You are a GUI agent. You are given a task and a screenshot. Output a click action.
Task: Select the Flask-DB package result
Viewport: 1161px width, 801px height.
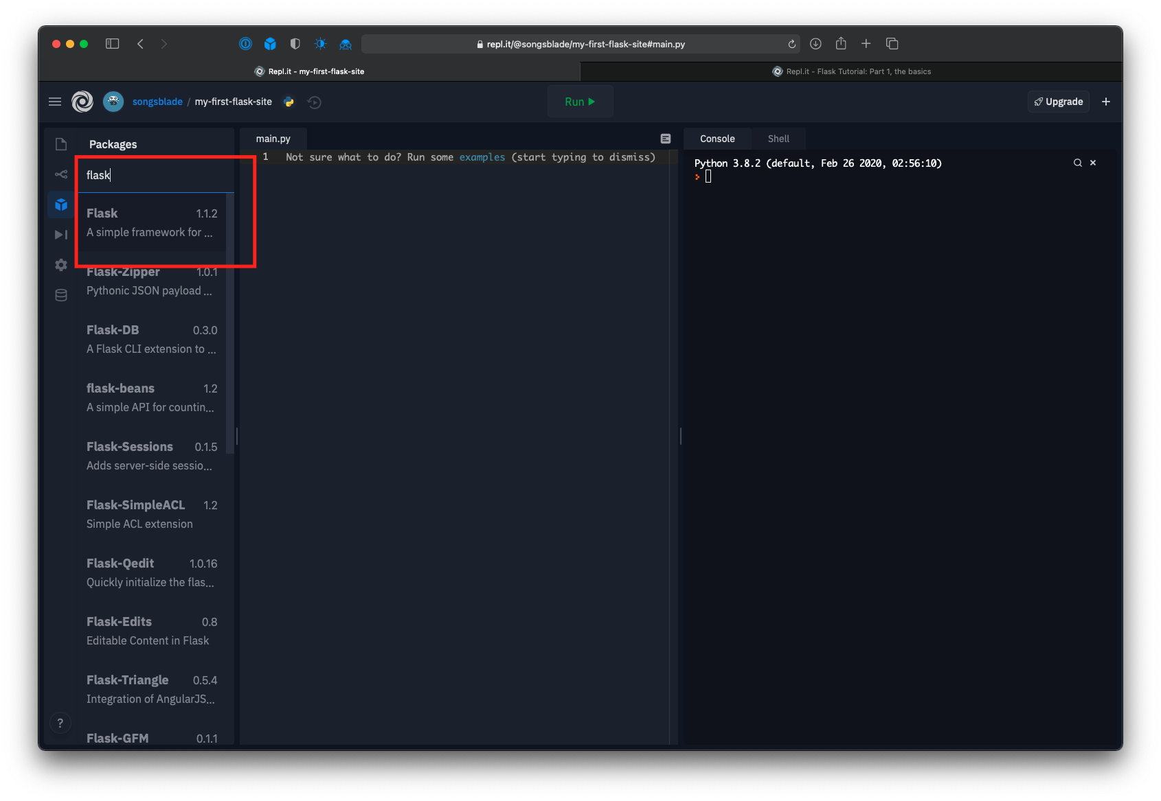point(152,340)
